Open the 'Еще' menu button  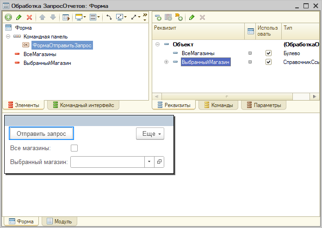click(x=150, y=133)
